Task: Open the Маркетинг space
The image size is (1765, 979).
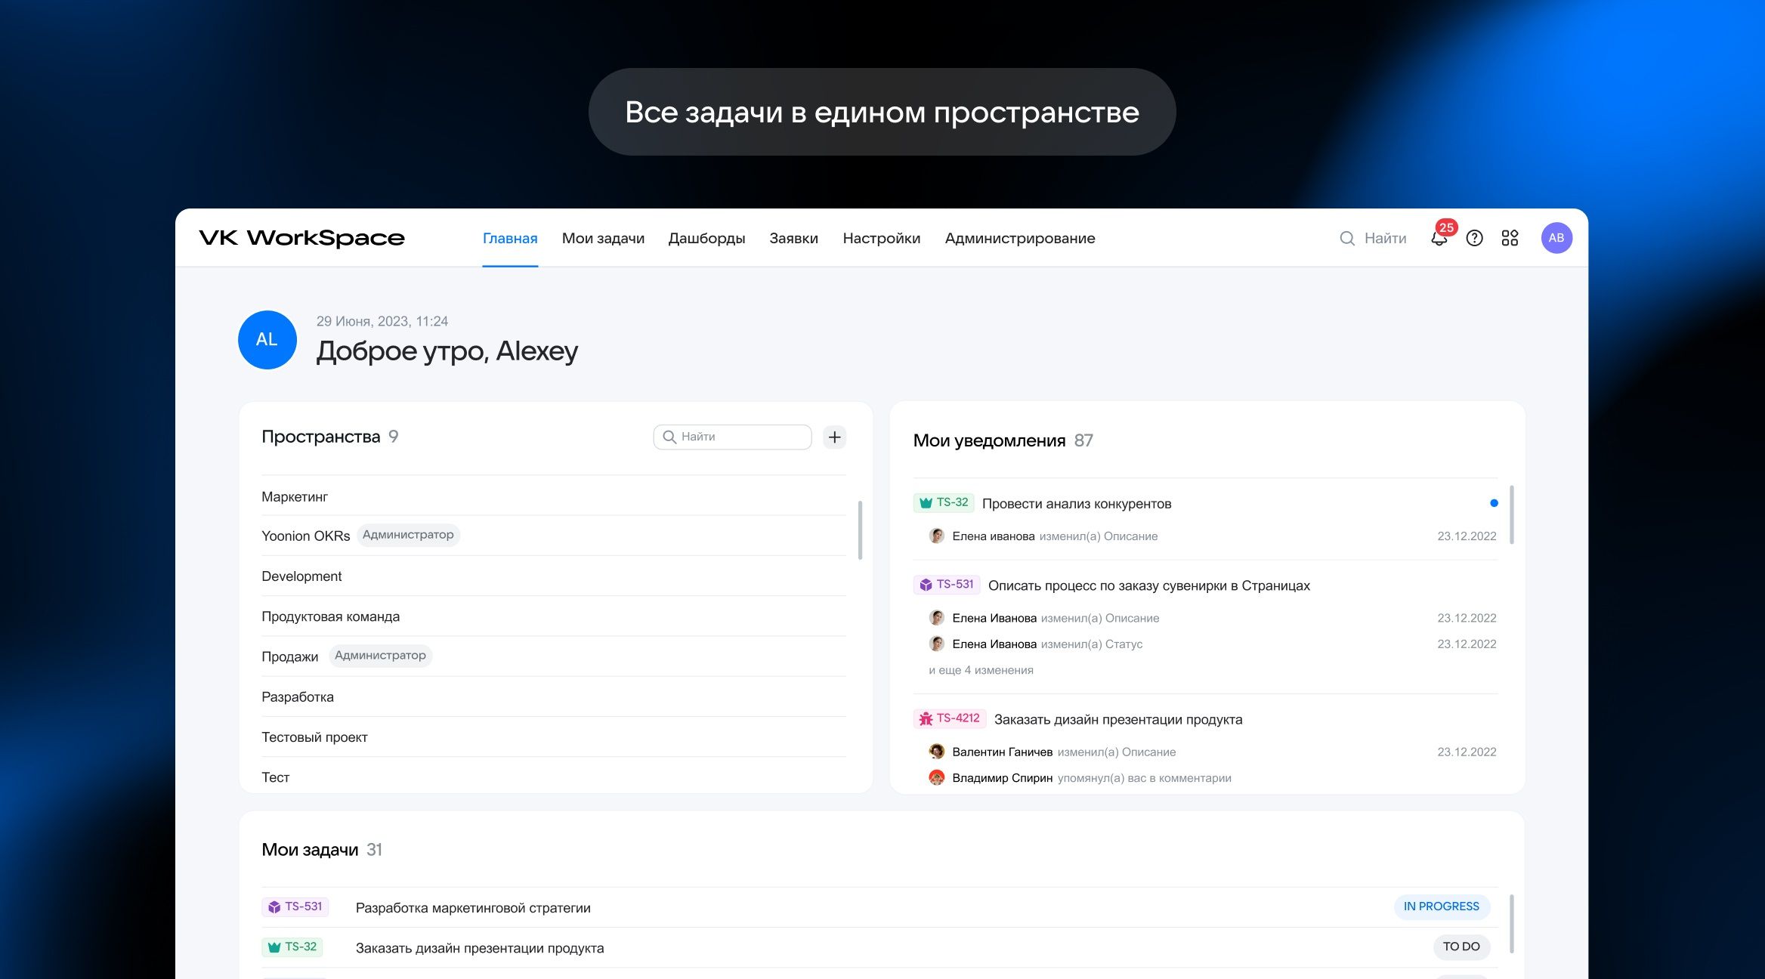Action: 554,496
